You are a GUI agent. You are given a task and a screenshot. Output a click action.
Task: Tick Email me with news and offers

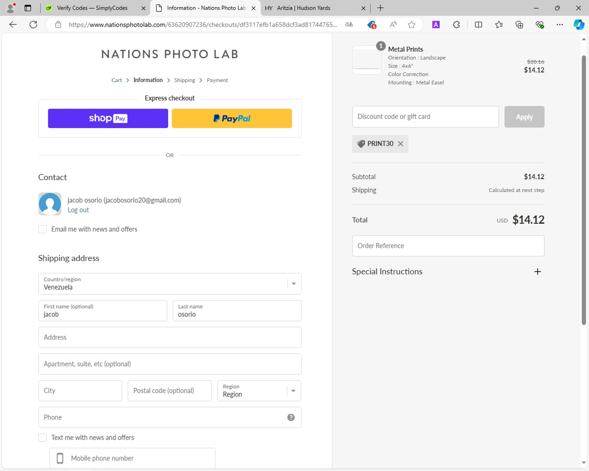[42, 229]
